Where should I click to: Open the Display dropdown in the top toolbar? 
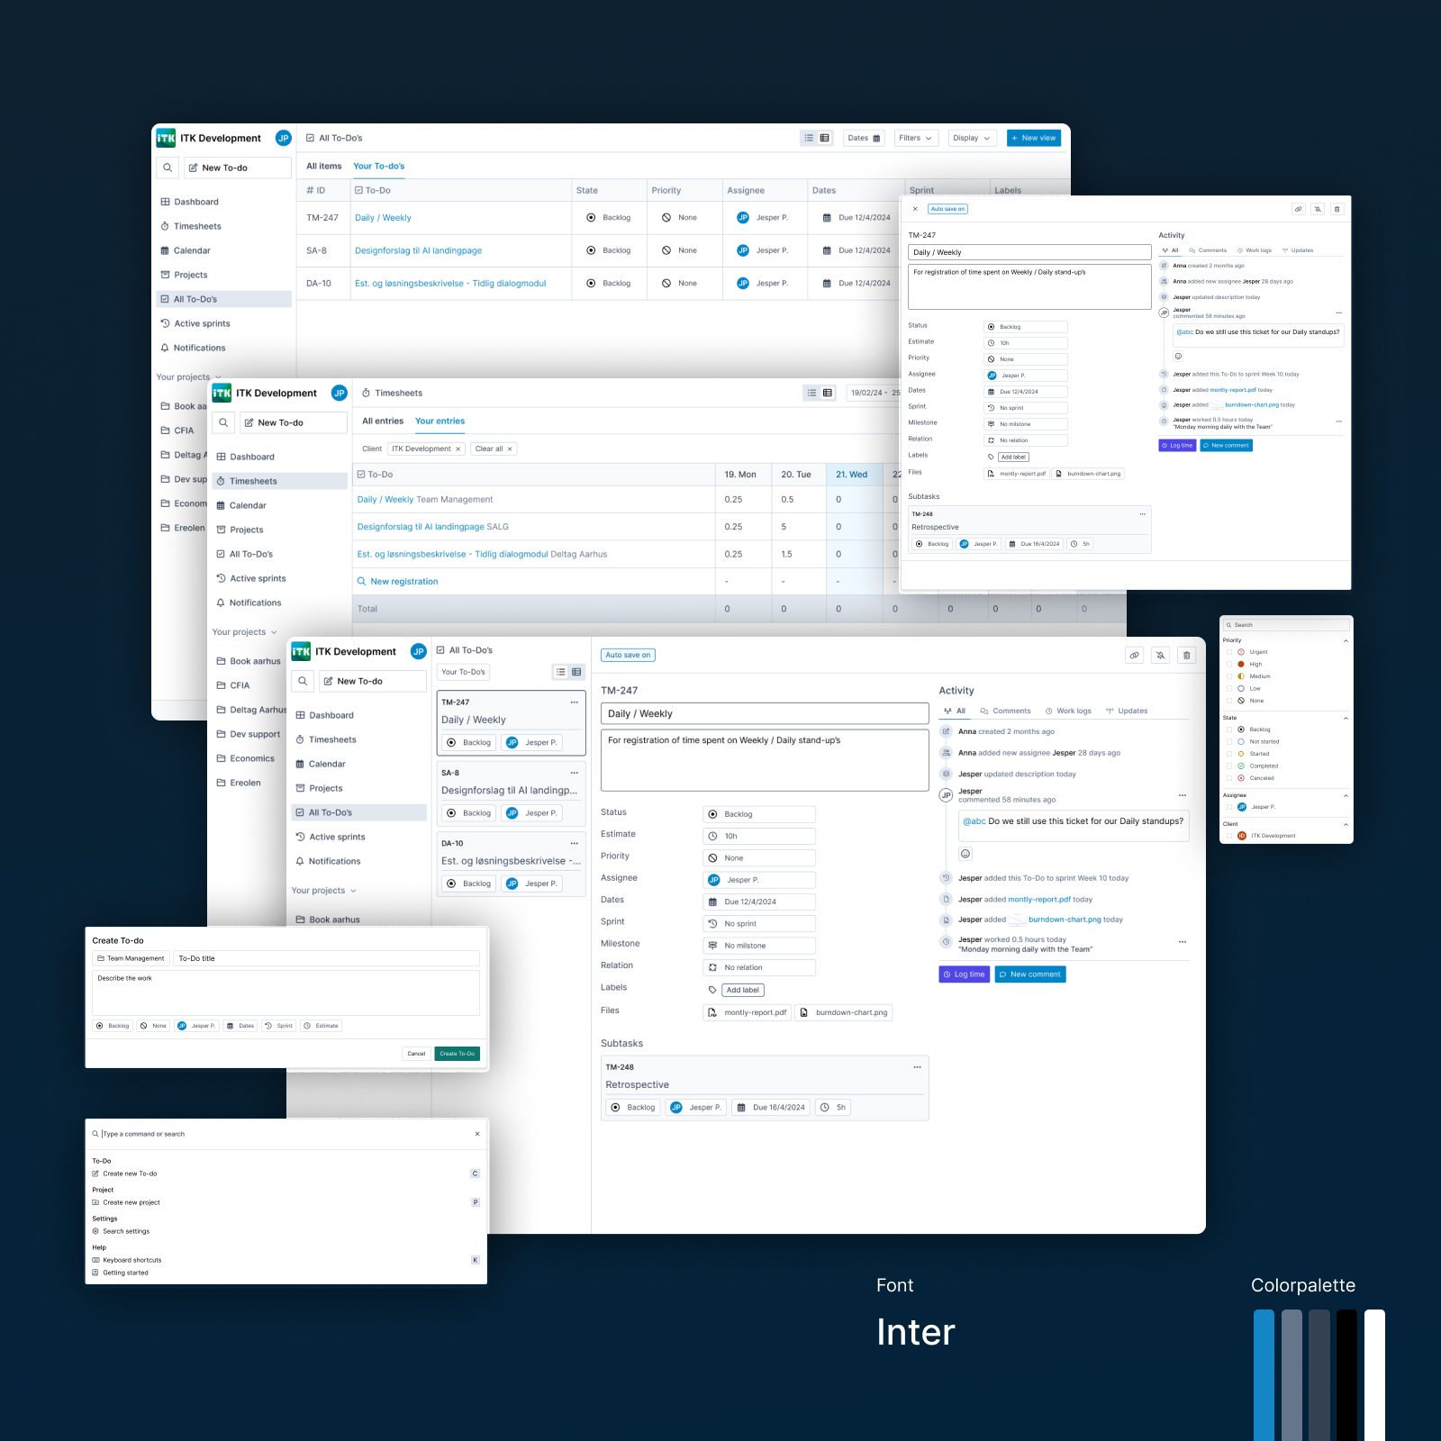pos(972,138)
